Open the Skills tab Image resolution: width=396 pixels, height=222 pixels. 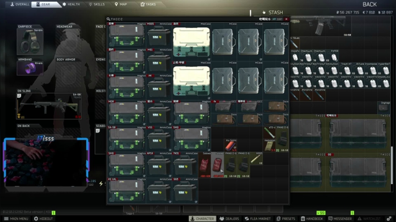[x=96, y=4]
